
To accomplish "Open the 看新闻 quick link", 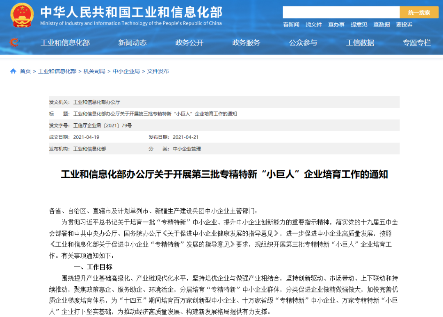I will click(x=291, y=25).
